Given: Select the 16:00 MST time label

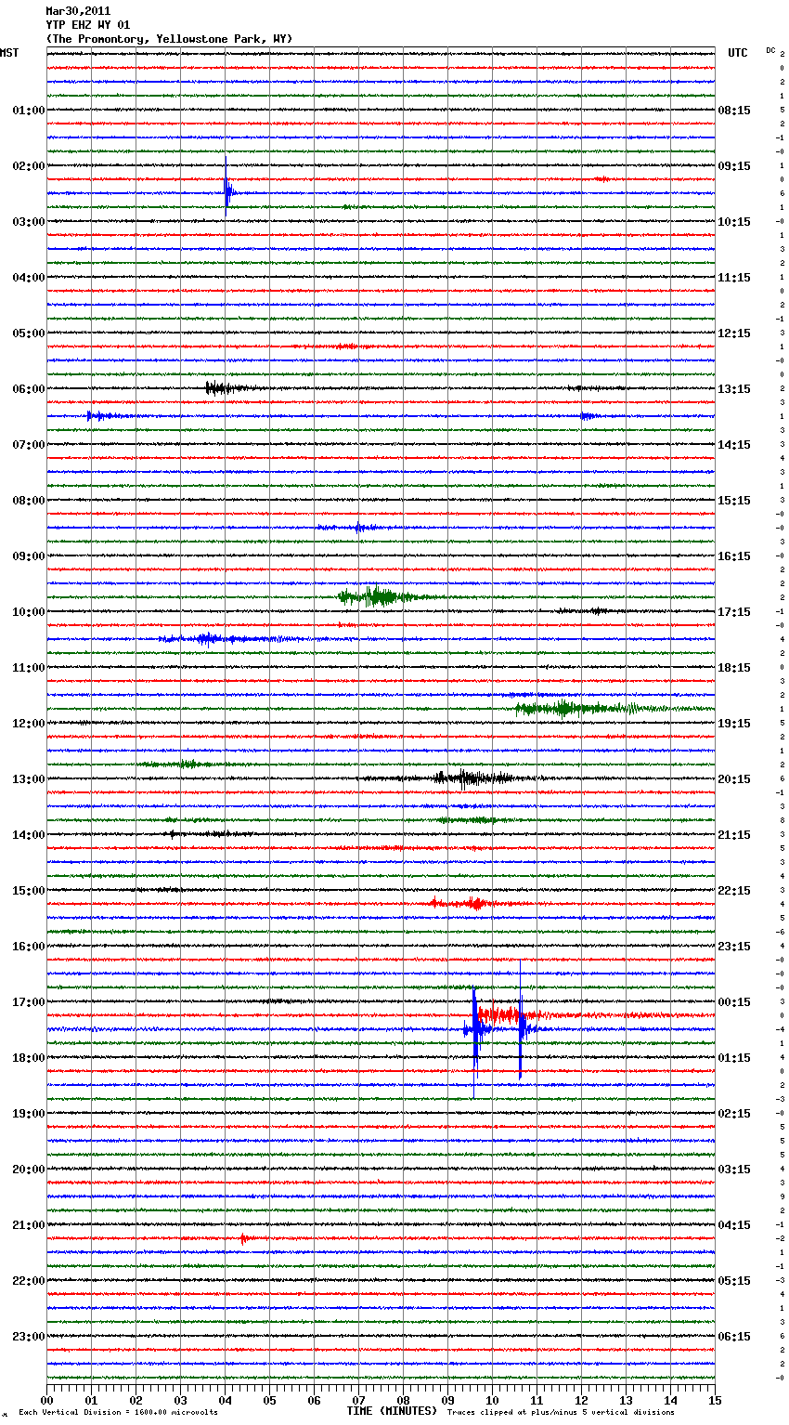Looking at the screenshot, I should tap(29, 947).
